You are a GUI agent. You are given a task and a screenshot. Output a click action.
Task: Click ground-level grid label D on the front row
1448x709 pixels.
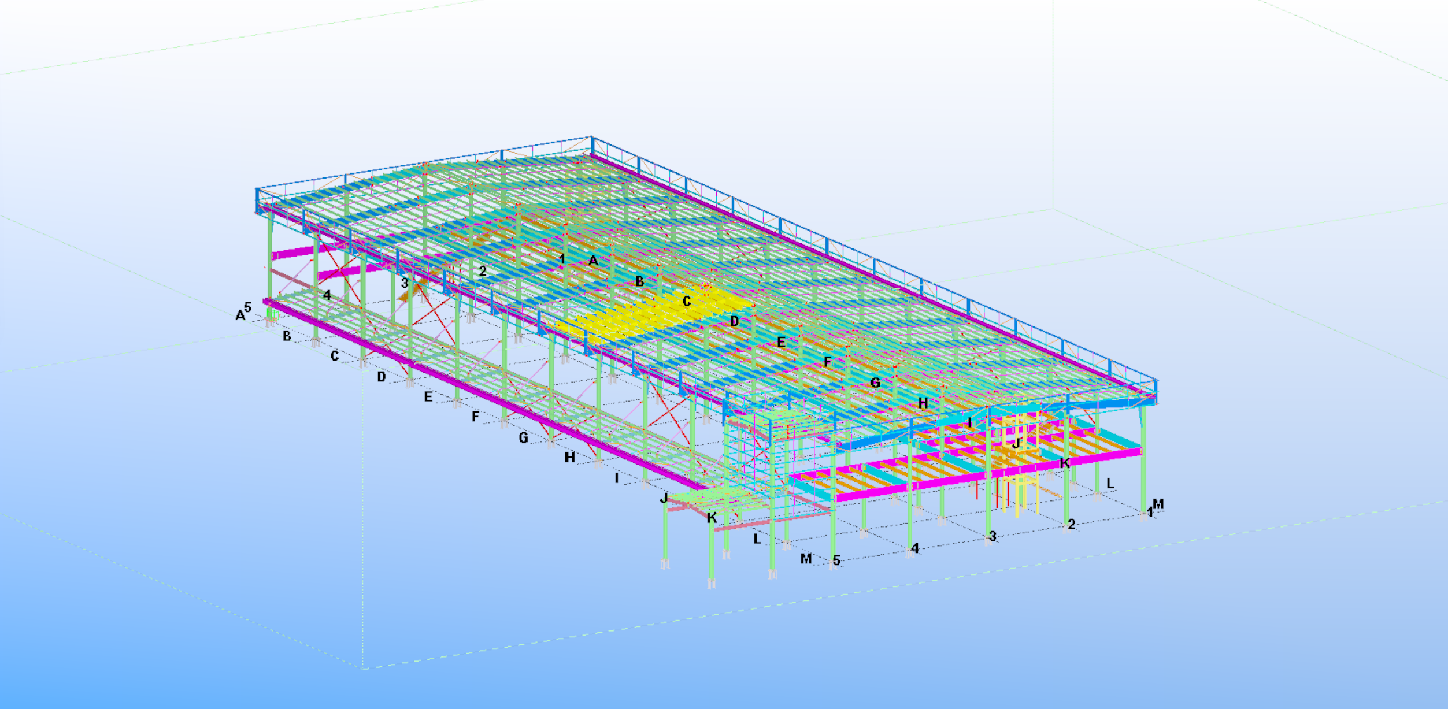[382, 377]
